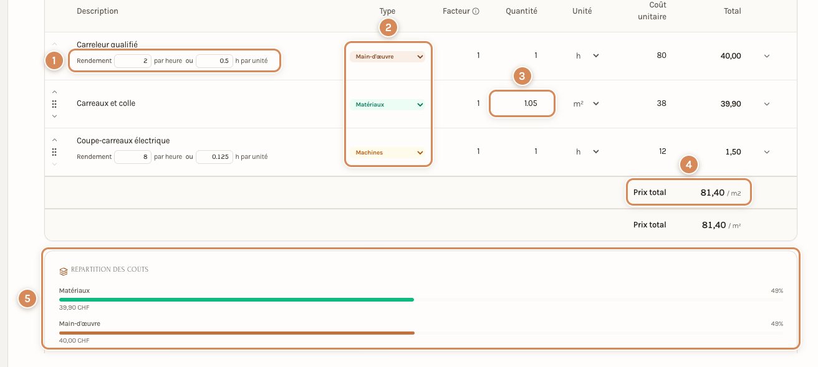Click the down arrow of Coupe-carreaux électrique row
Viewport: 818px width, 367px height.
[54, 164]
